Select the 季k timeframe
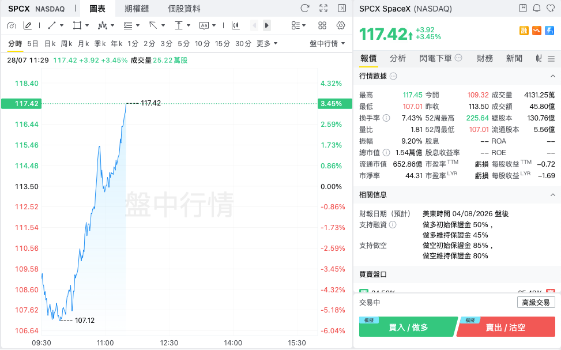Viewport: 561px width, 350px height. click(100, 44)
